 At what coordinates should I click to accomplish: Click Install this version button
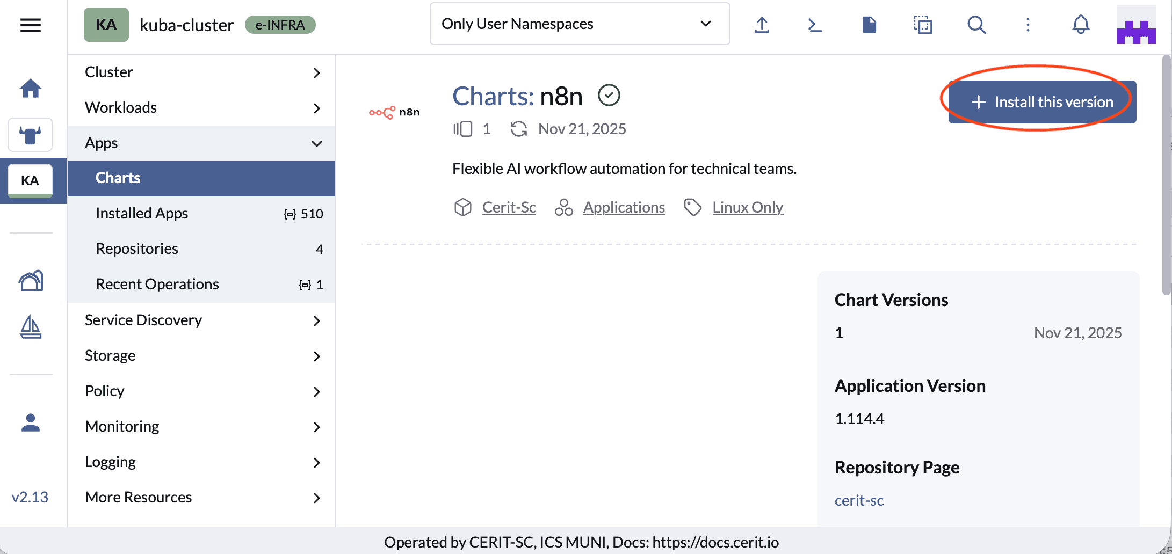[1042, 102]
